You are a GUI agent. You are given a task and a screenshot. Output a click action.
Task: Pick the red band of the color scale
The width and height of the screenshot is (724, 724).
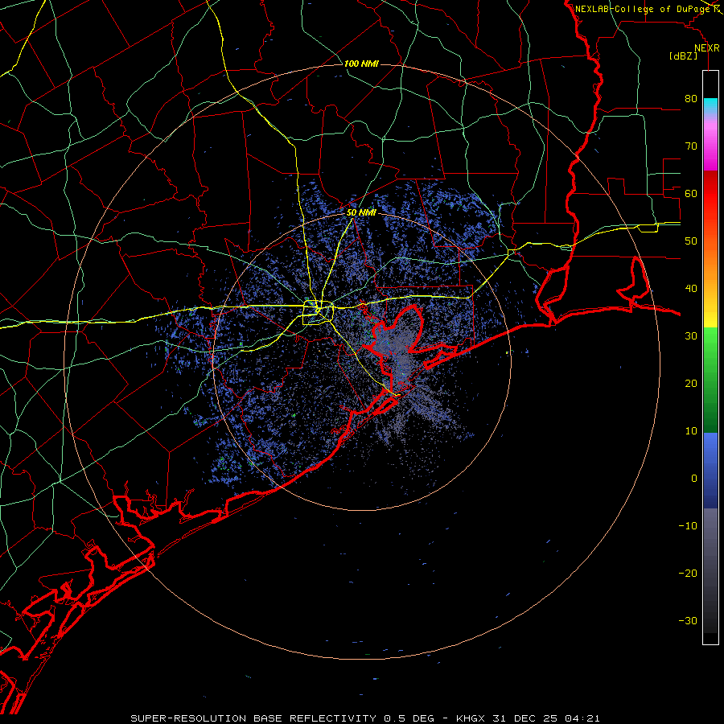point(710,188)
